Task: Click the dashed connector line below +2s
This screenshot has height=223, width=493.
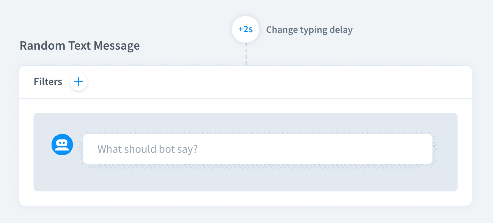Action: point(246,54)
